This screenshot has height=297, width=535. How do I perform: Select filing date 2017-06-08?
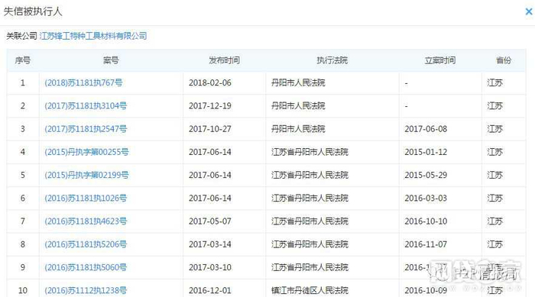tap(426, 129)
